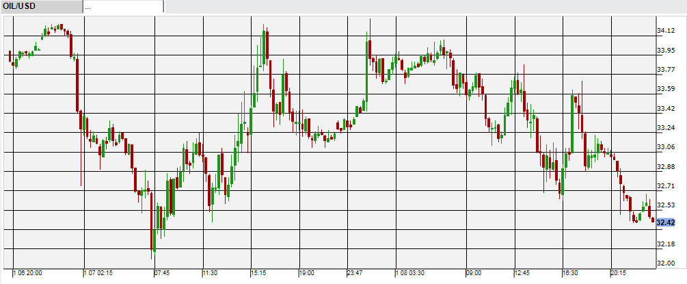Open the blank '...' tab
Viewport: 687px width, 284px height.
point(123,6)
